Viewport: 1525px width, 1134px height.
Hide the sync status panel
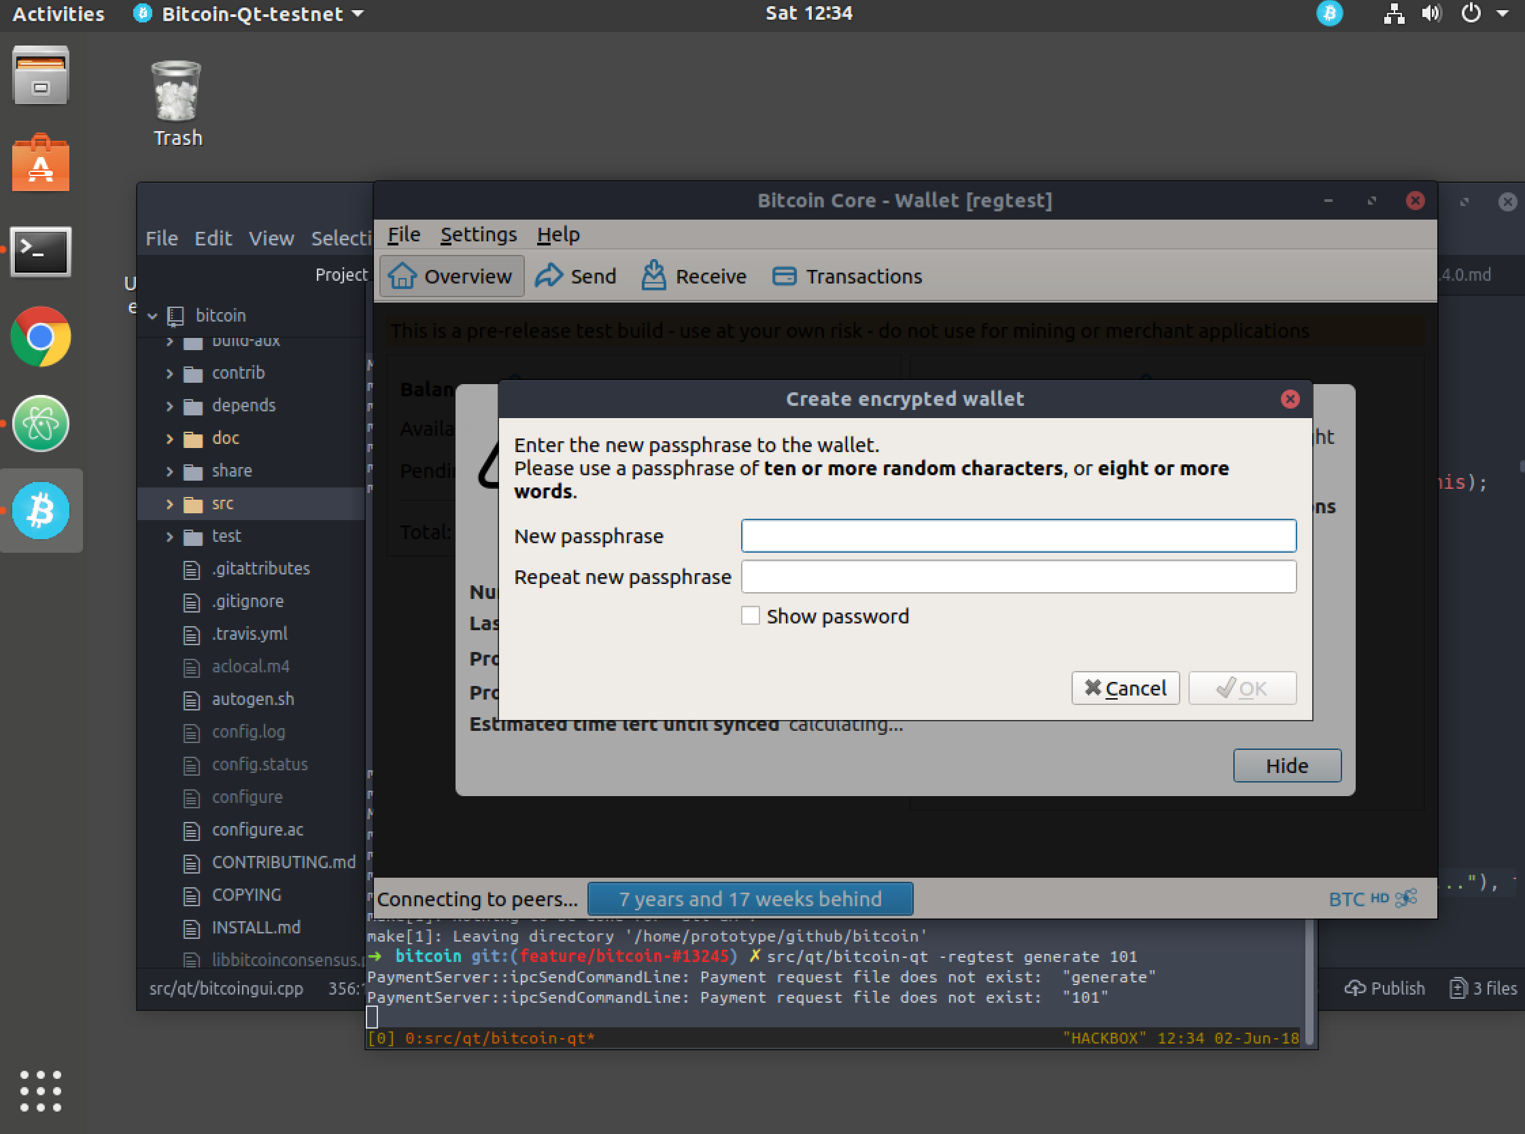pos(1287,766)
